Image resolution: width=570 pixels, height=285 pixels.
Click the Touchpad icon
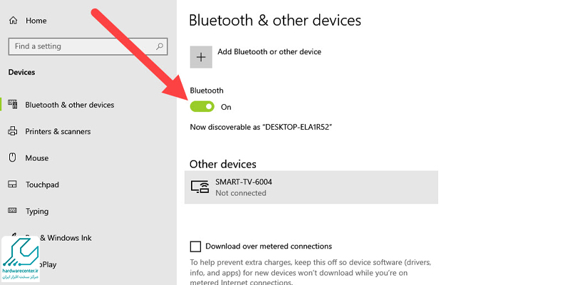coord(13,185)
